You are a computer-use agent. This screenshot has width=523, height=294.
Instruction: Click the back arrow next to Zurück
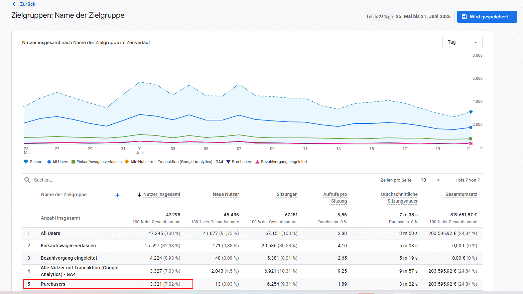[14, 4]
